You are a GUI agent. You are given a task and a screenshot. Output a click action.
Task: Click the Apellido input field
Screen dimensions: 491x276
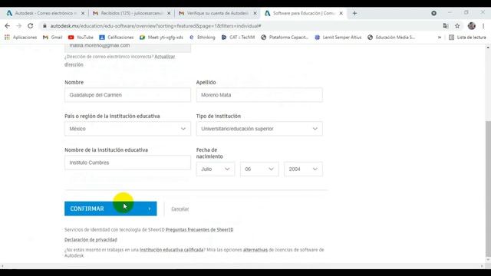pyautogui.click(x=259, y=95)
